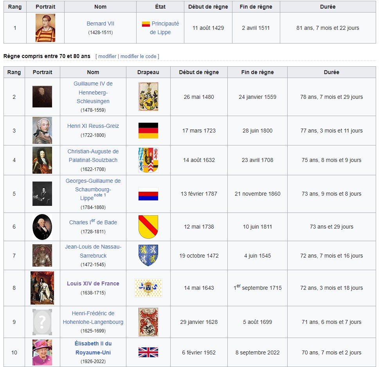Open Henri XI Reuss-Greiz portrait

[42, 131]
